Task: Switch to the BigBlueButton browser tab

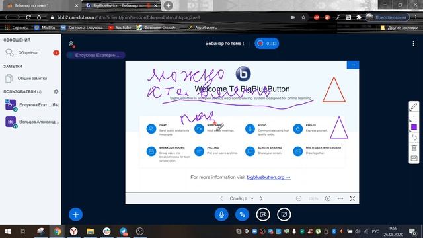Action: click(x=122, y=5)
